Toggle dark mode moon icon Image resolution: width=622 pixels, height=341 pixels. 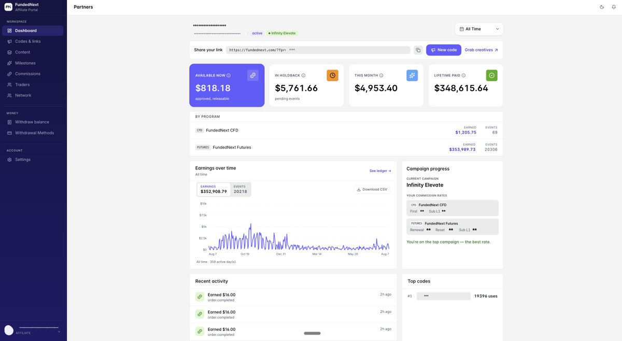602,7
